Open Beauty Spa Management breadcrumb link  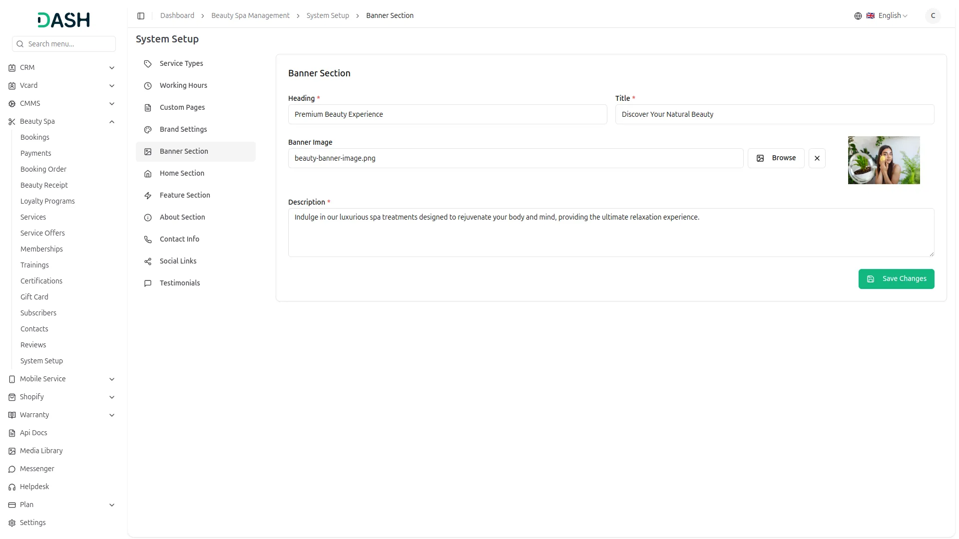pos(250,16)
